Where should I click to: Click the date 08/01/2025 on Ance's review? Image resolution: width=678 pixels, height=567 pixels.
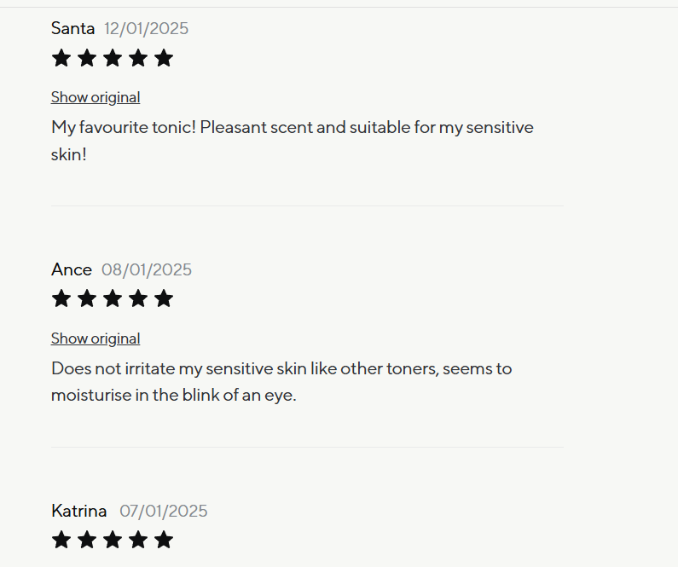[147, 269]
